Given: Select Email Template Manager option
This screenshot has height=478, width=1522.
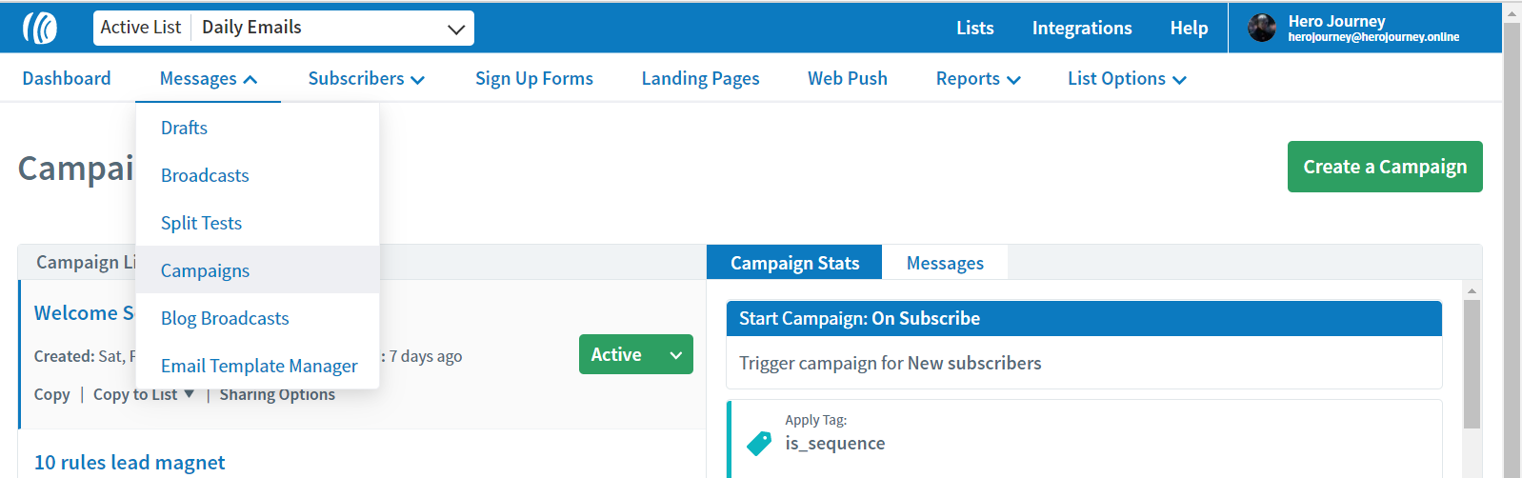Looking at the screenshot, I should [259, 366].
